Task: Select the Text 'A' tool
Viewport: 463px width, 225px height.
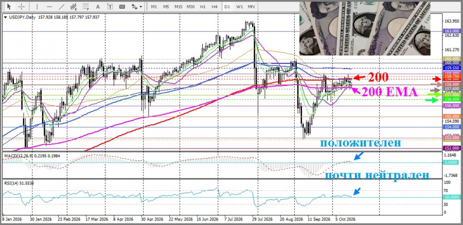Action: [x=98, y=6]
